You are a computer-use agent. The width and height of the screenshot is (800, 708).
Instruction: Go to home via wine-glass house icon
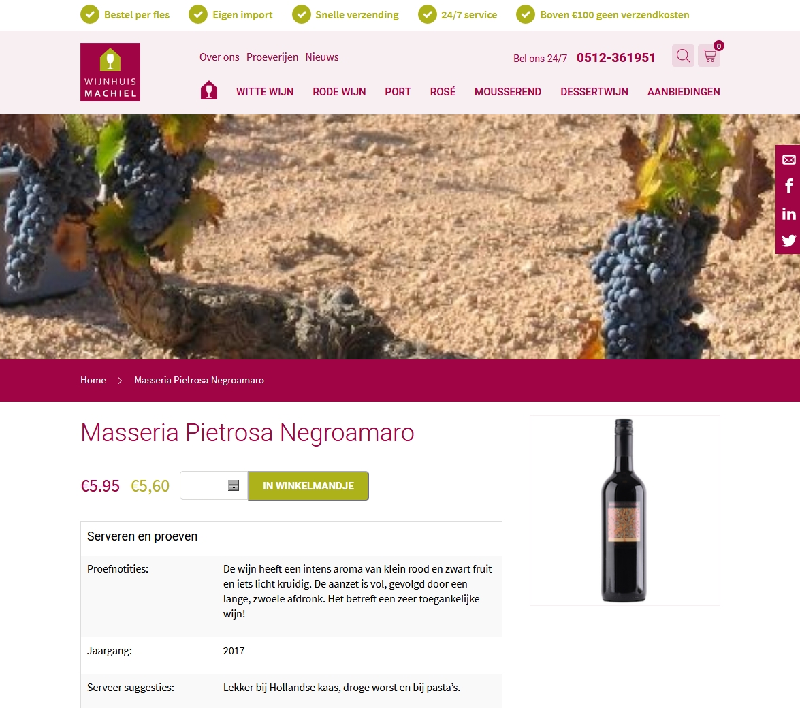208,91
